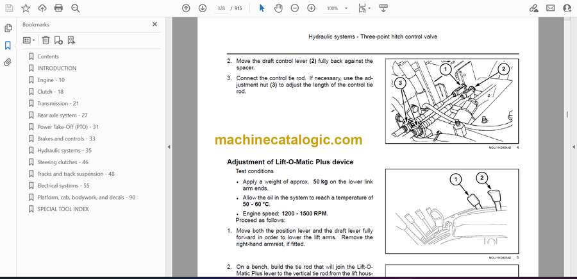Collapse the left navigation pane arrow
Image resolution: width=577 pixels, height=279 pixels.
169,147
